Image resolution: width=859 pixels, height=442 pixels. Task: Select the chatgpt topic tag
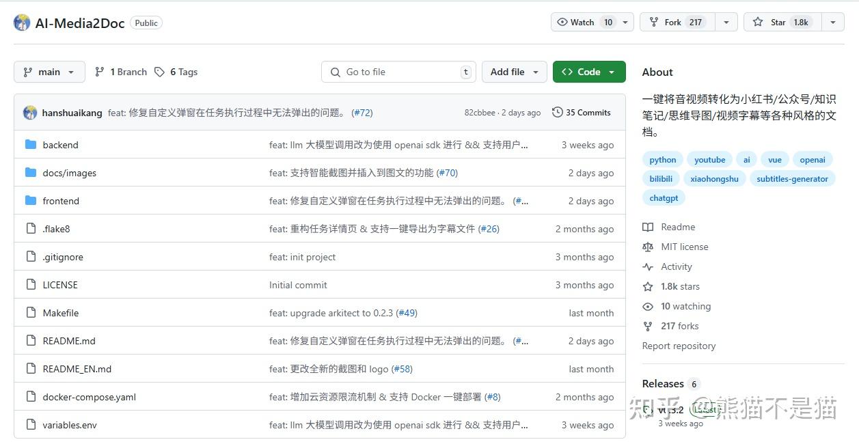coord(664,197)
